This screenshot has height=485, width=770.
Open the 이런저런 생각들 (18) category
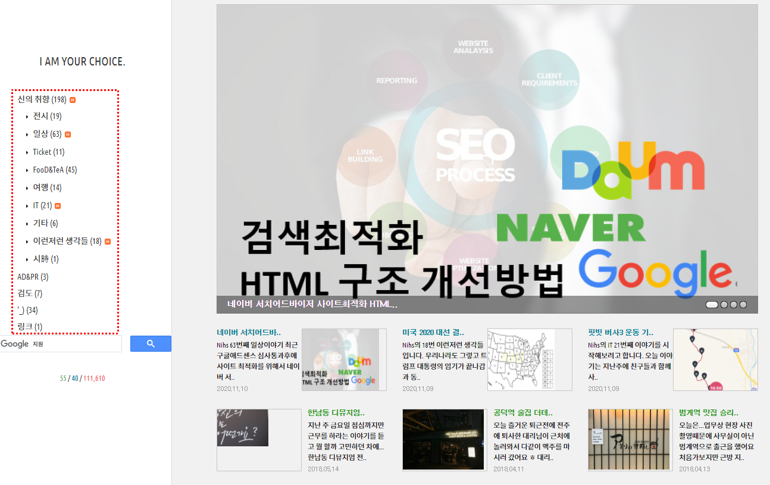pos(67,241)
